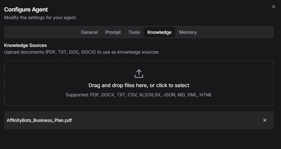Open the Prompt tab
Image resolution: width=281 pixels, height=149 pixels.
point(113,32)
